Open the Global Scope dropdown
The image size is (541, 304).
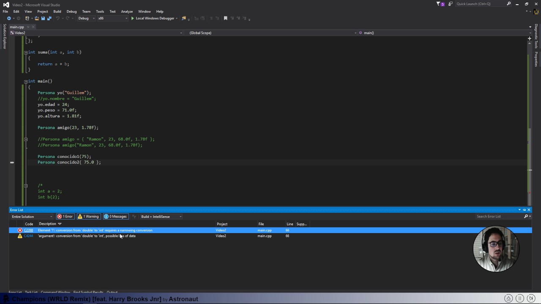(270, 33)
